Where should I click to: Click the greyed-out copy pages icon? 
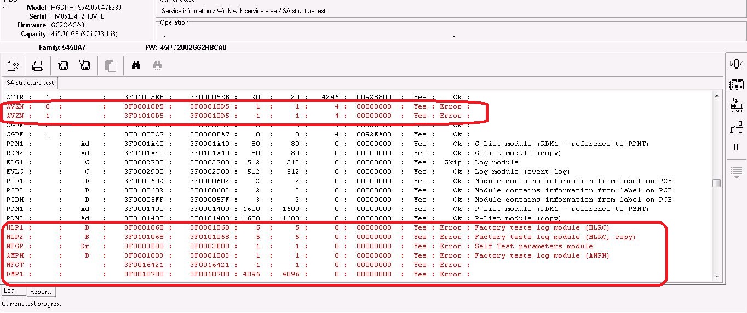(x=110, y=66)
